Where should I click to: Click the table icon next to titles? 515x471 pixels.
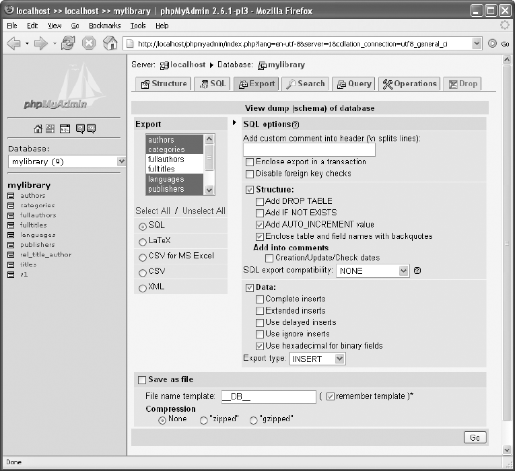(11, 265)
